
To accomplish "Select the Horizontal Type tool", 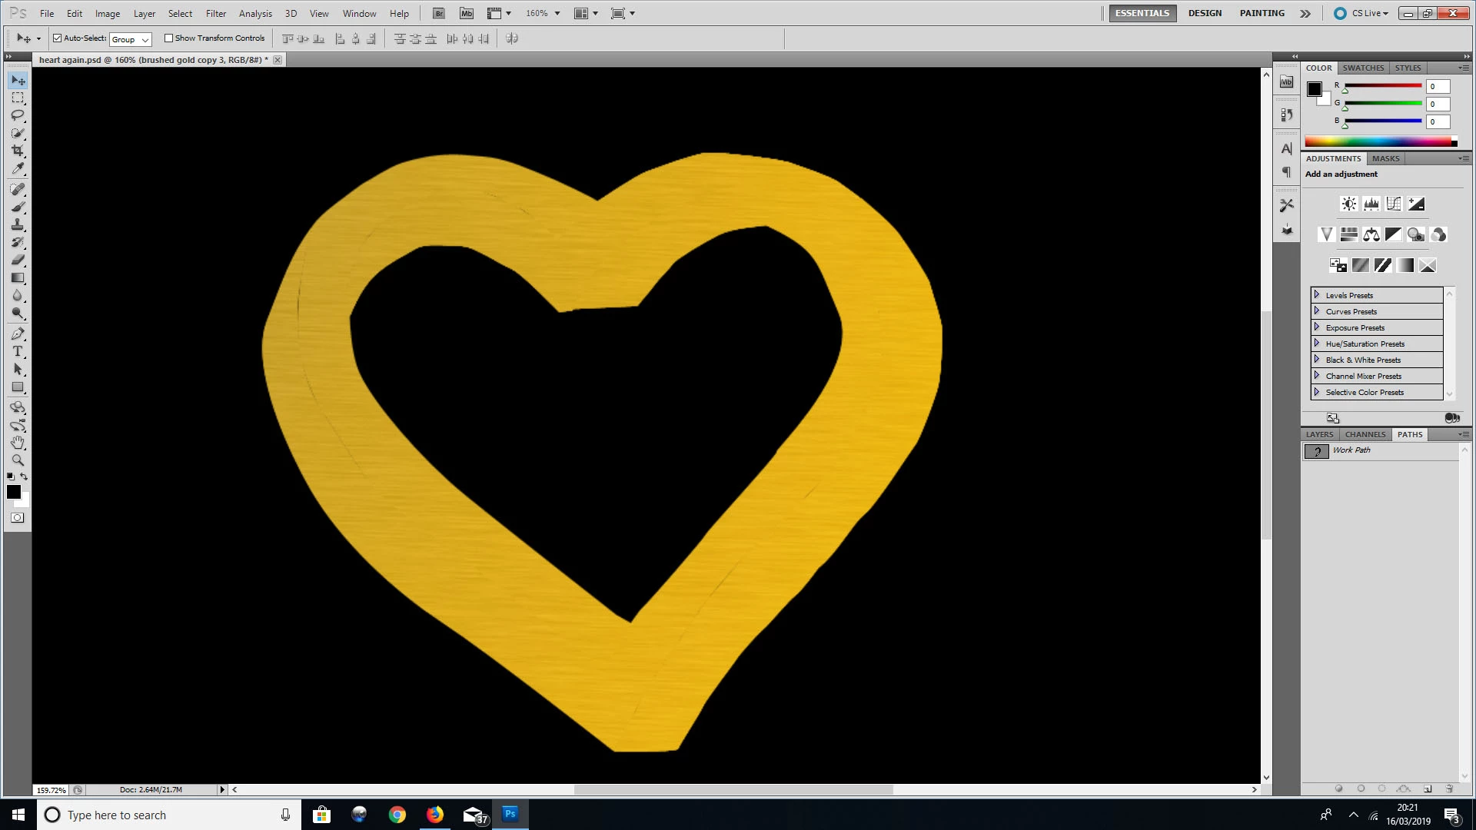I will click(x=18, y=351).
